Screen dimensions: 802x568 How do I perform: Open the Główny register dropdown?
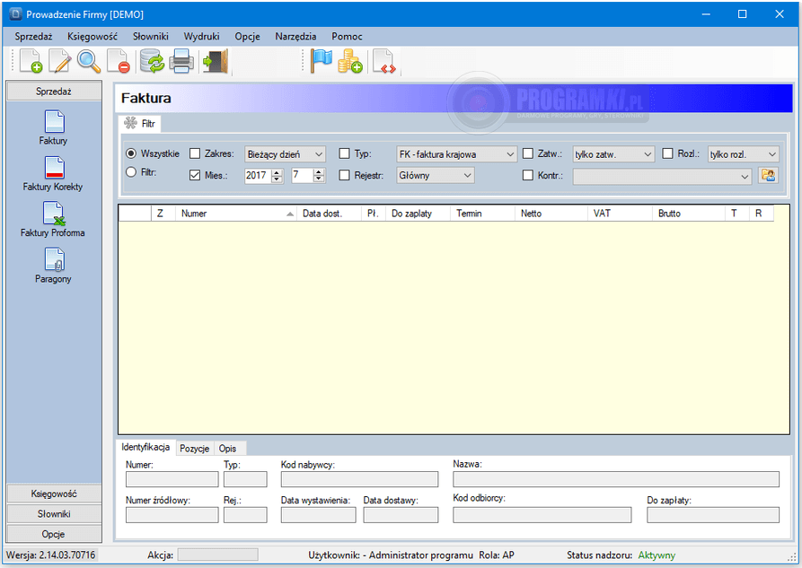[436, 175]
